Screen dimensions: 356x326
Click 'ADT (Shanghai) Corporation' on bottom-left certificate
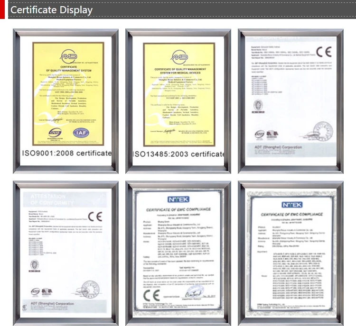pyautogui.click(x=52, y=303)
